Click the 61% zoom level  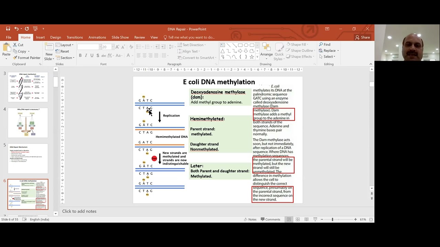[x=363, y=220]
